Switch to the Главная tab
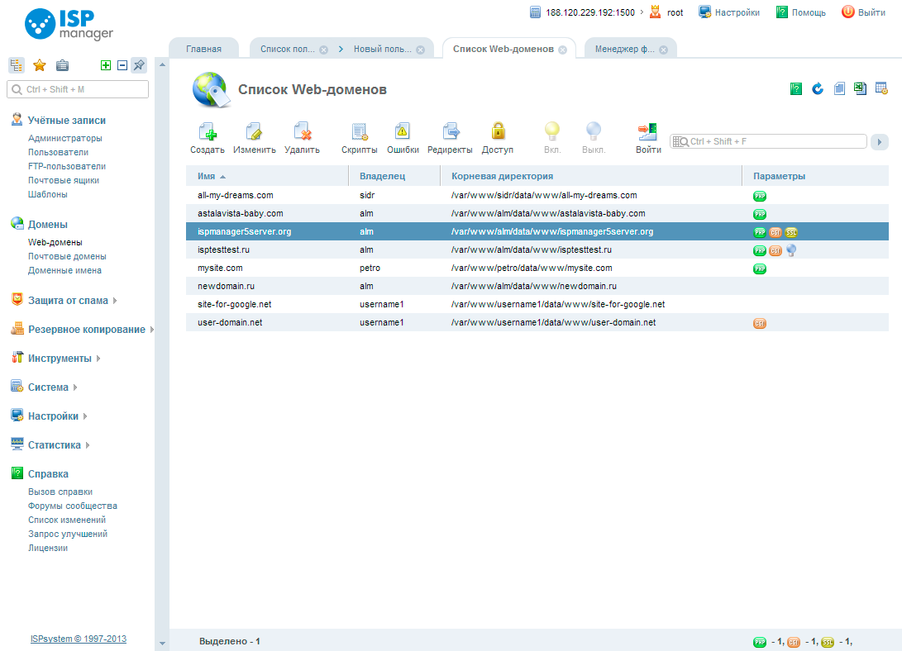Screen dimensions: 902x651 tap(203, 49)
